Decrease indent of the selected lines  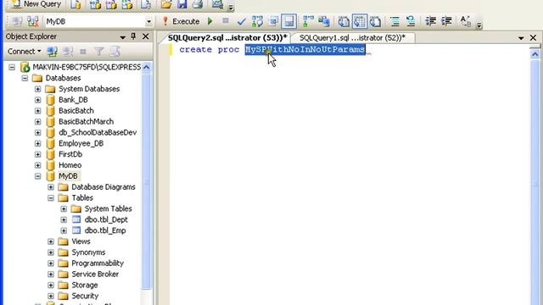(430, 21)
